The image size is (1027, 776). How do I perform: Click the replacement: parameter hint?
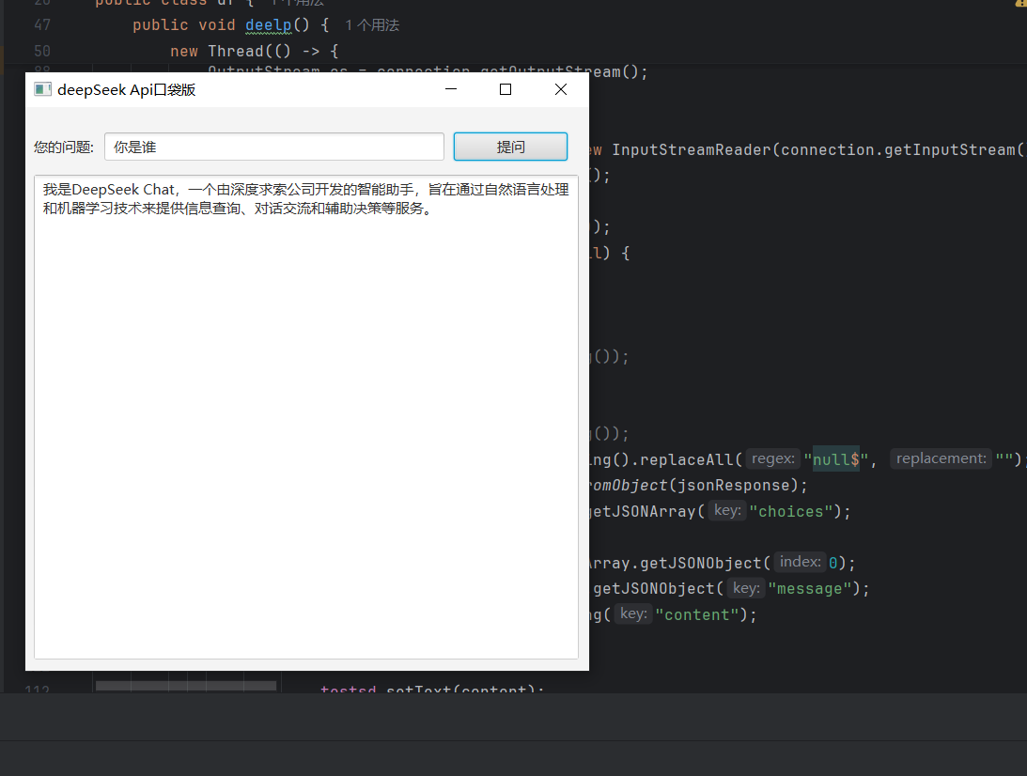point(941,459)
